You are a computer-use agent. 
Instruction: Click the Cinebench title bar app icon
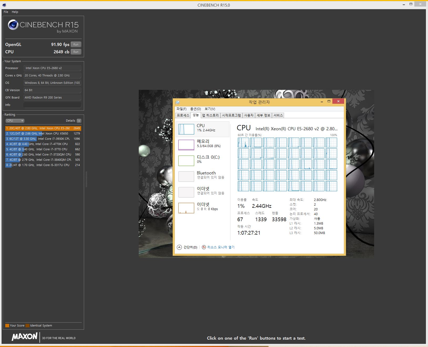tap(4, 5)
